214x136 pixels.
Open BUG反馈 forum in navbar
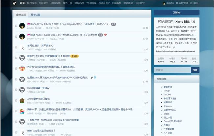pyautogui.click(x=56, y=3)
